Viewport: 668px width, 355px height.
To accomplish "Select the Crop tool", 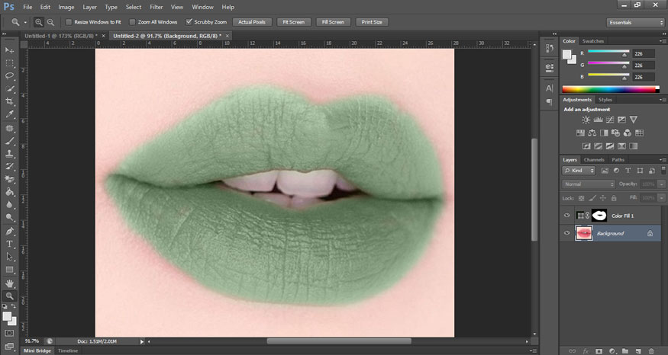I will 10,101.
